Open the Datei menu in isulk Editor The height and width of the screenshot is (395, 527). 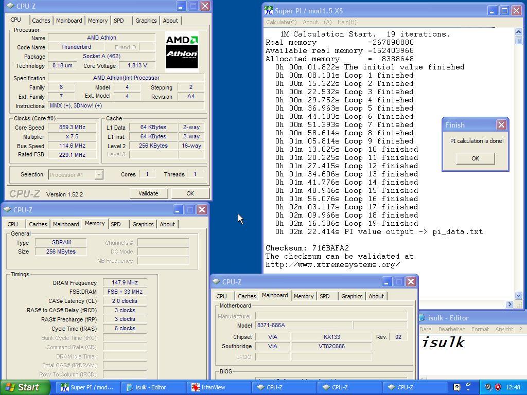pyautogui.click(x=426, y=329)
